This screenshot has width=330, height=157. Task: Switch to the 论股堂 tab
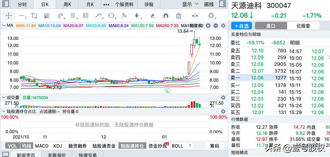pyautogui.click(x=303, y=26)
